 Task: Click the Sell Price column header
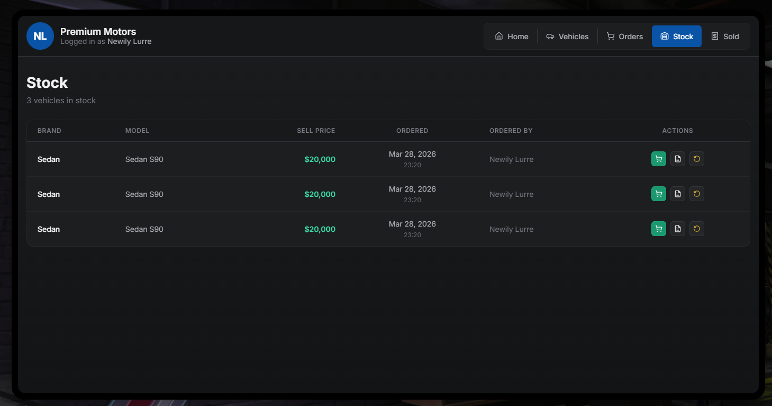pyautogui.click(x=316, y=131)
